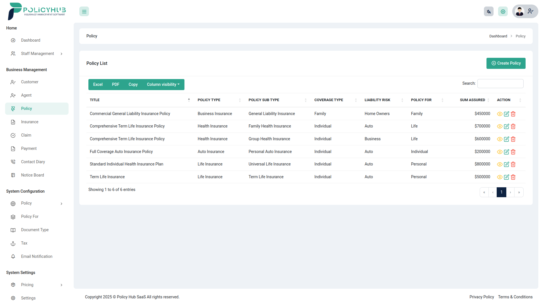Edit the Full Coverage Auto Insurance Policy
Image resolution: width=544 pixels, height=306 pixels.
506,152
